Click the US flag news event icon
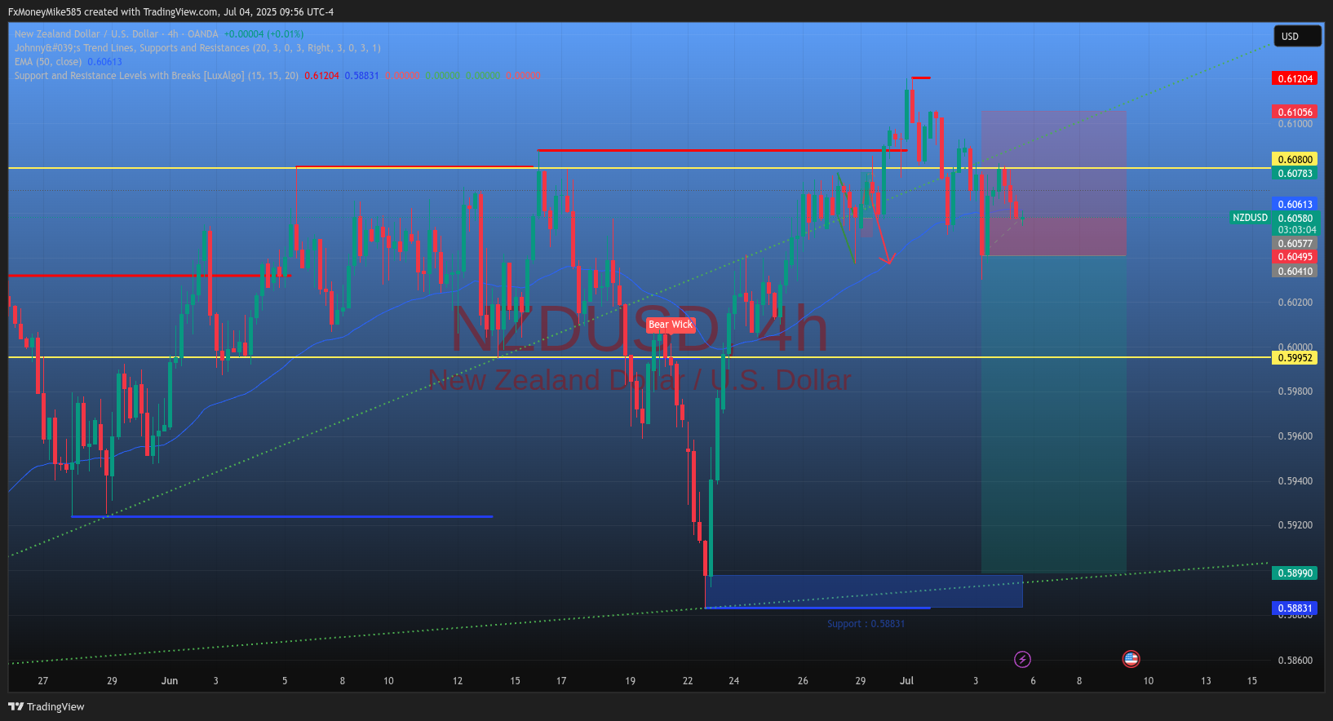1333x721 pixels. 1131,659
